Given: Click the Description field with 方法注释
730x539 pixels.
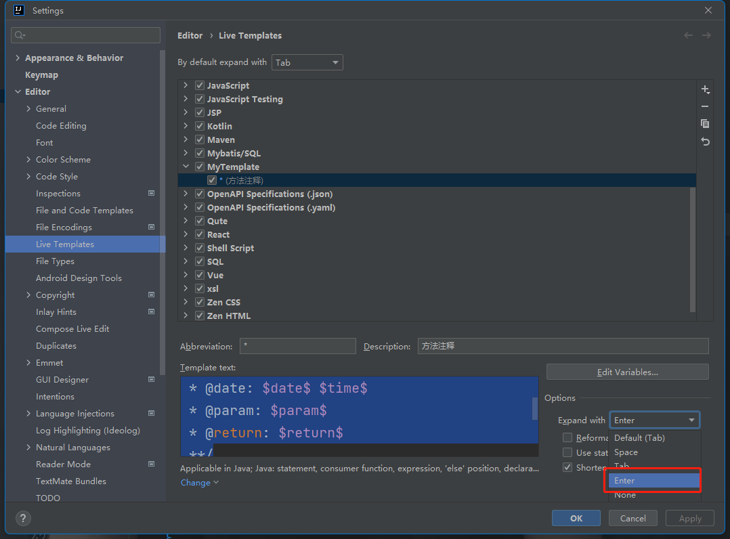Looking at the screenshot, I should pyautogui.click(x=563, y=346).
